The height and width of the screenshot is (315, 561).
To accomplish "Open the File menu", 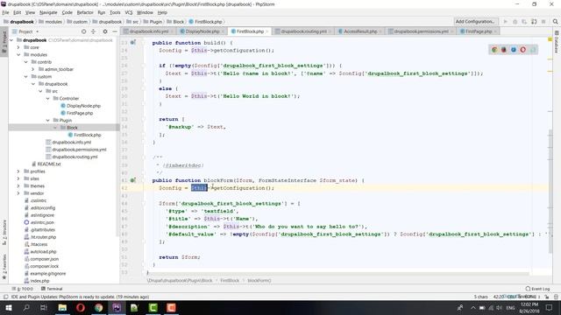I will (6, 12).
